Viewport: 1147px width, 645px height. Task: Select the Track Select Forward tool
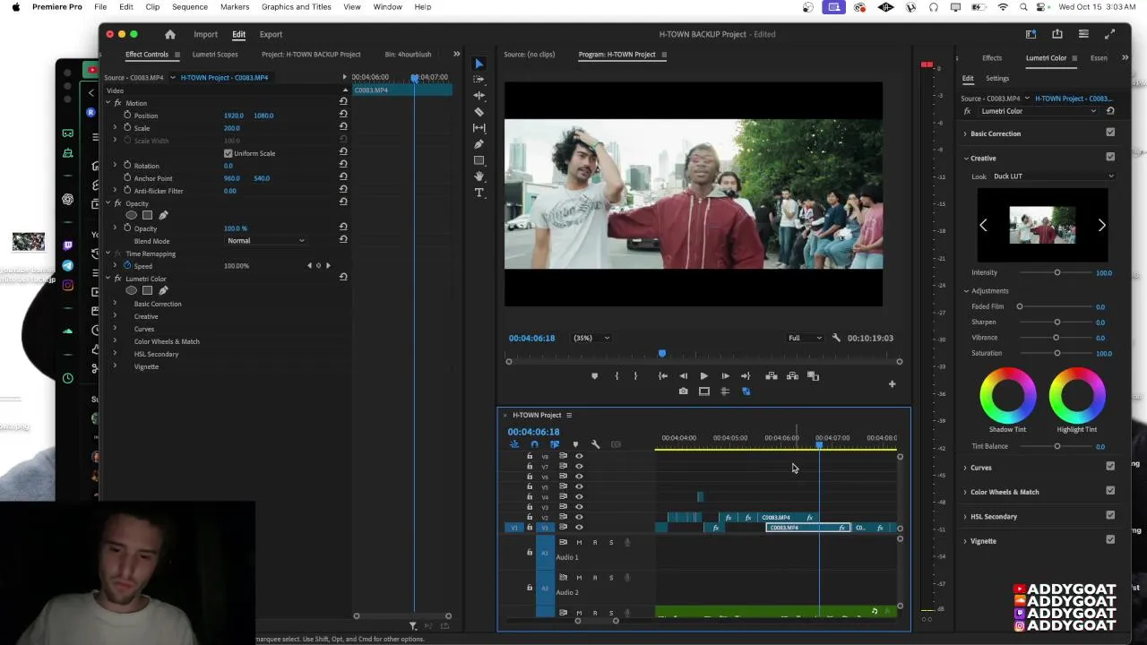pyautogui.click(x=479, y=80)
